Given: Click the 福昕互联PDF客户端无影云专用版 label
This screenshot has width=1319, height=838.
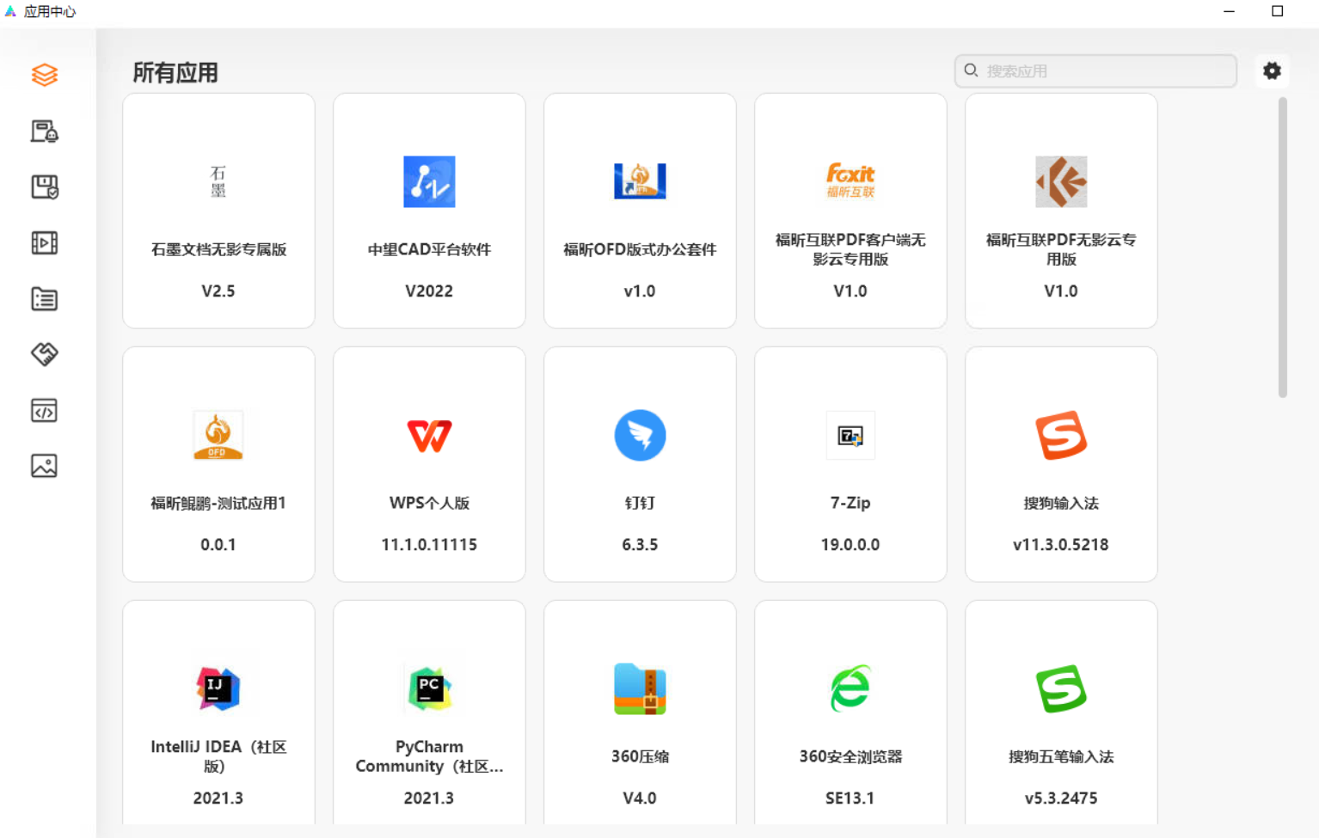Looking at the screenshot, I should [x=850, y=249].
